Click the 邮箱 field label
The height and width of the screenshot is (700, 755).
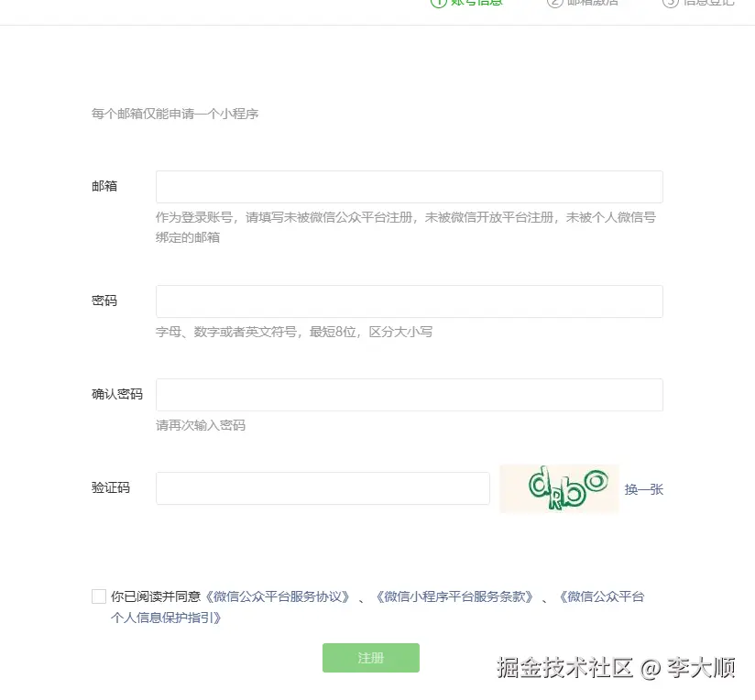tap(104, 186)
